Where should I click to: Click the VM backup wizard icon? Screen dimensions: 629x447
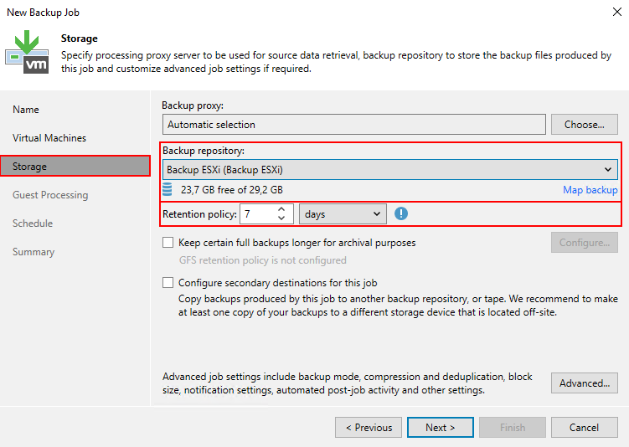click(x=27, y=52)
